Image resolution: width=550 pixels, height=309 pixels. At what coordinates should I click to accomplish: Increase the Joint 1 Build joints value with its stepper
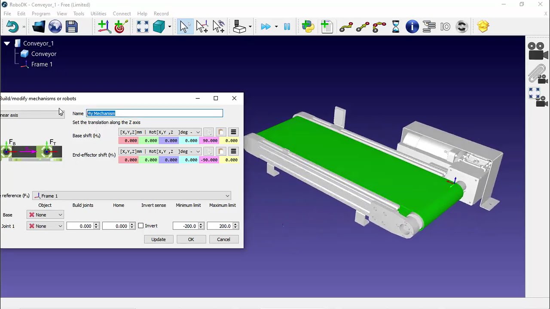pyautogui.click(x=96, y=224)
